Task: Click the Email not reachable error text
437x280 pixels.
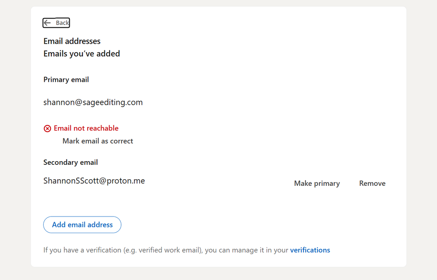Action: pyautogui.click(x=86, y=128)
